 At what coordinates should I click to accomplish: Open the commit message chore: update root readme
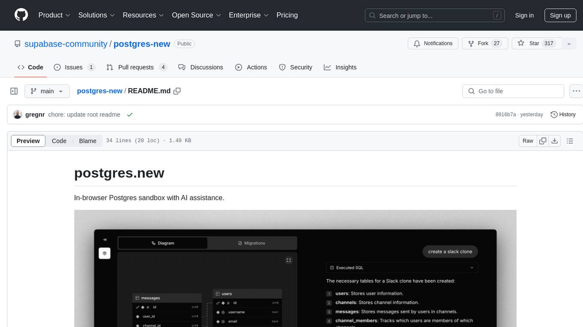[x=84, y=115]
